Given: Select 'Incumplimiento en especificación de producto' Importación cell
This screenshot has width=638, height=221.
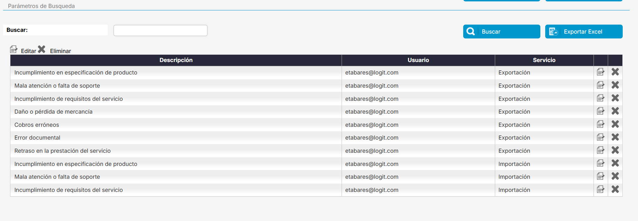Looking at the screenshot, I should (x=176, y=164).
